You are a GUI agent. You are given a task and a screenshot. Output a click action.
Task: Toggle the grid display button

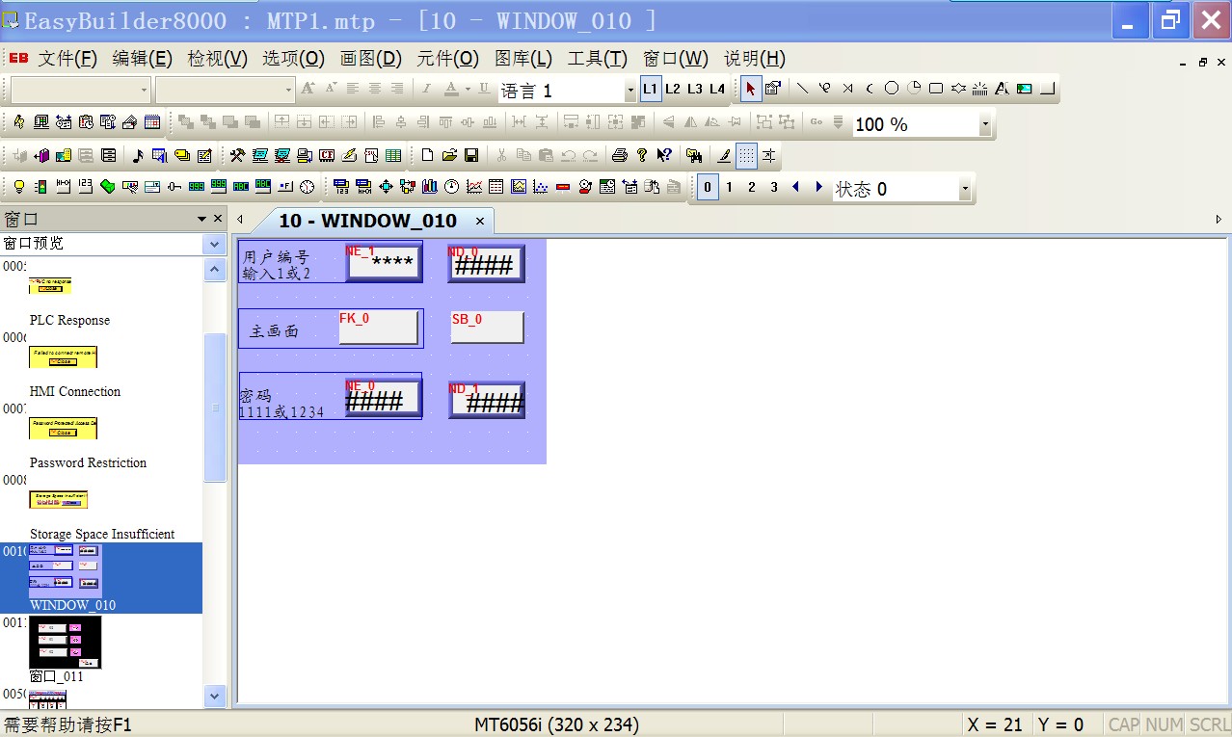746,155
